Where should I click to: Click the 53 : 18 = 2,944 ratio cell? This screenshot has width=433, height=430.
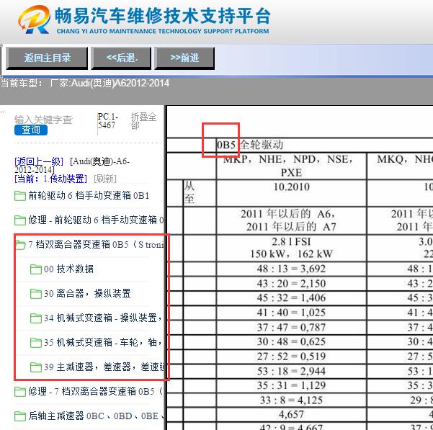(291, 371)
